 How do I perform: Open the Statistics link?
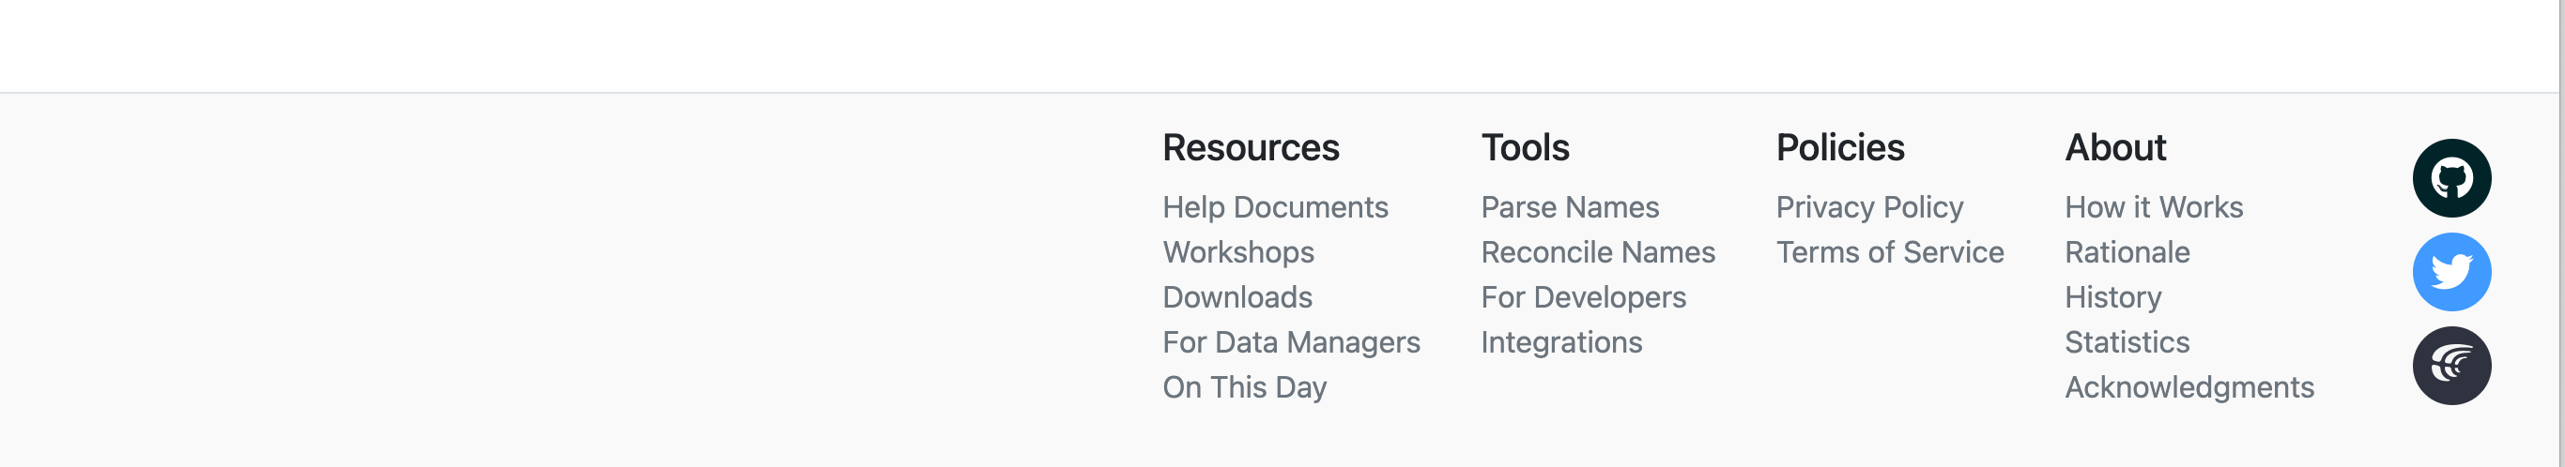pos(2127,343)
